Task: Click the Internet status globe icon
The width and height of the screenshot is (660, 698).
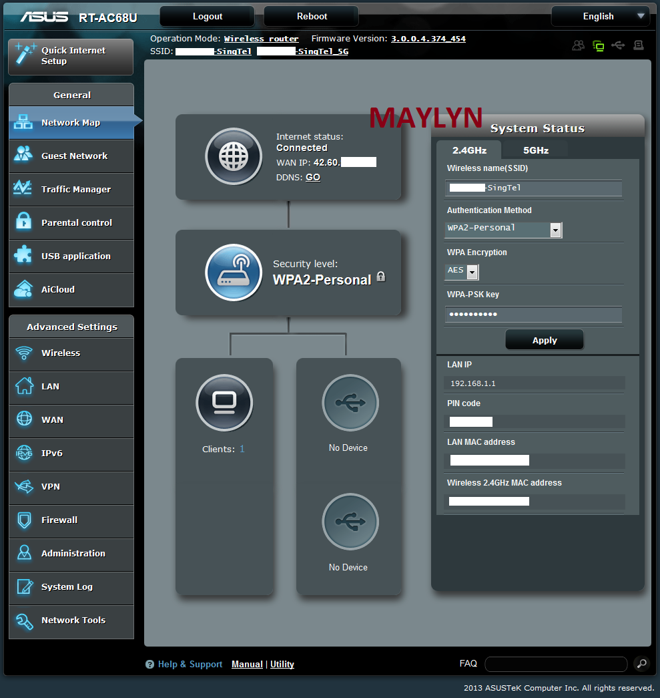Action: tap(234, 156)
